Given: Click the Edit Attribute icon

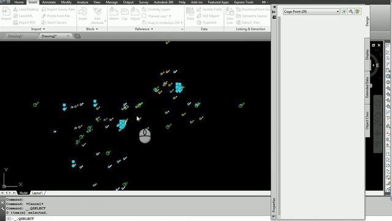Looking at the screenshot, I should 97,15.
